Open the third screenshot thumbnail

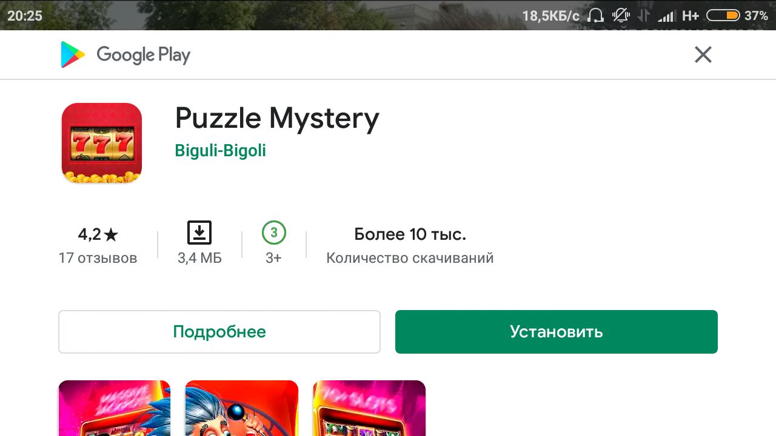369,408
